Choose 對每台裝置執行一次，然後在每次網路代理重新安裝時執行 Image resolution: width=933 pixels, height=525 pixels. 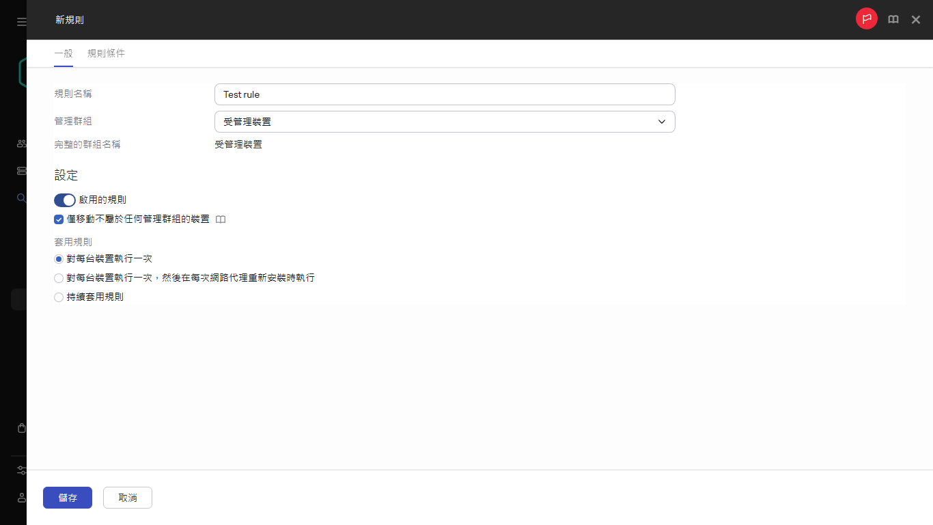(59, 278)
